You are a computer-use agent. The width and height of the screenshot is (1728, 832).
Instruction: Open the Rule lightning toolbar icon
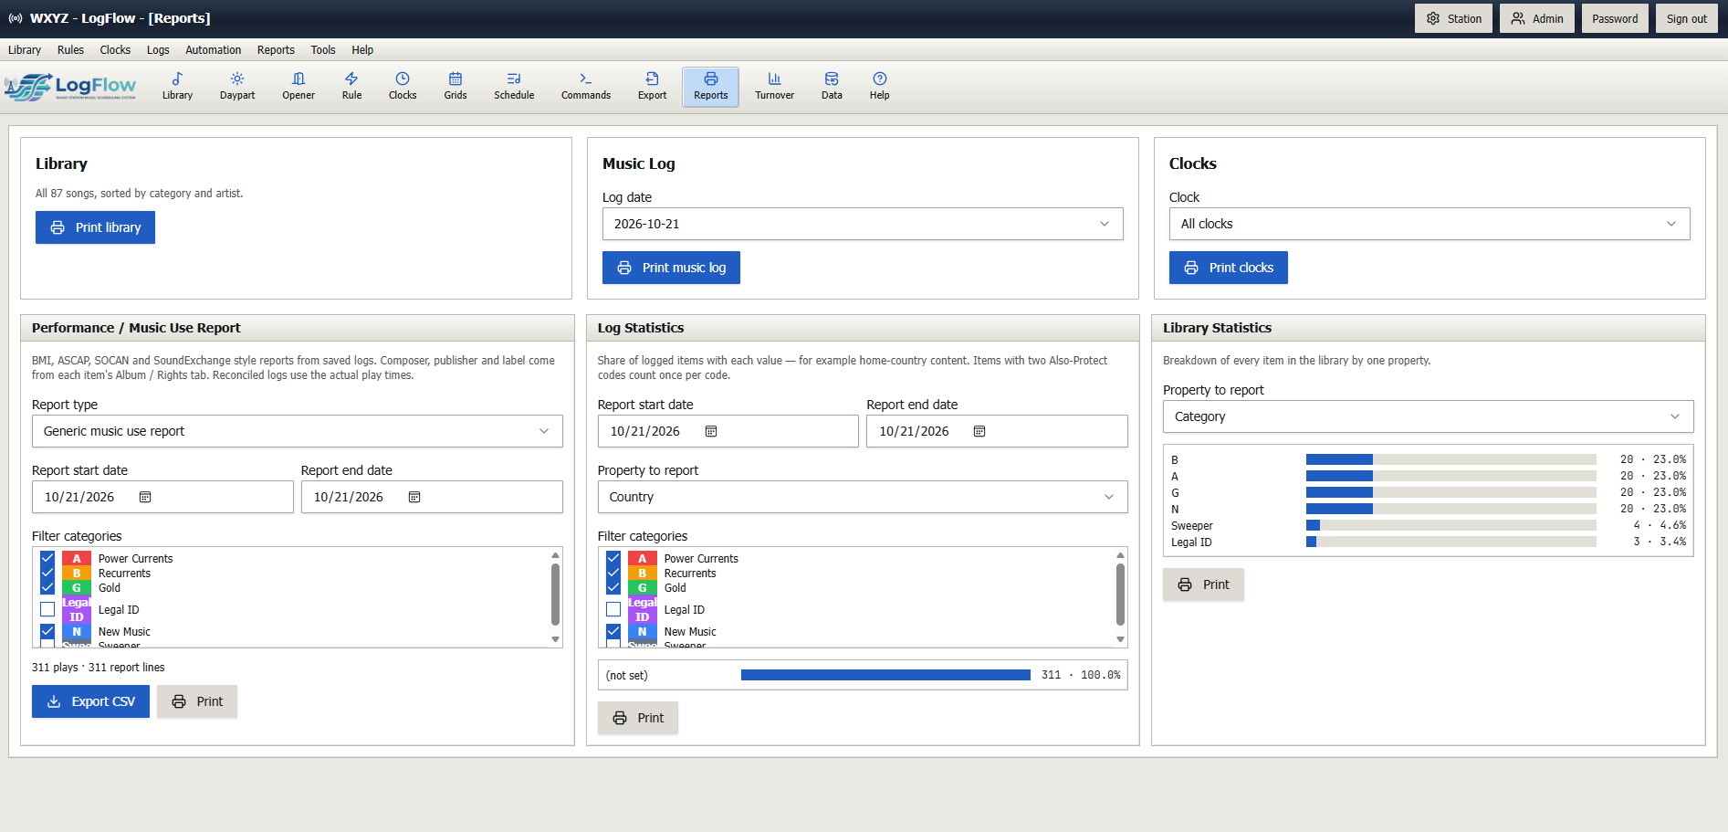coord(351,87)
